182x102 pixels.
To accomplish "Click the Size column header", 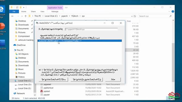I will 129,21.
